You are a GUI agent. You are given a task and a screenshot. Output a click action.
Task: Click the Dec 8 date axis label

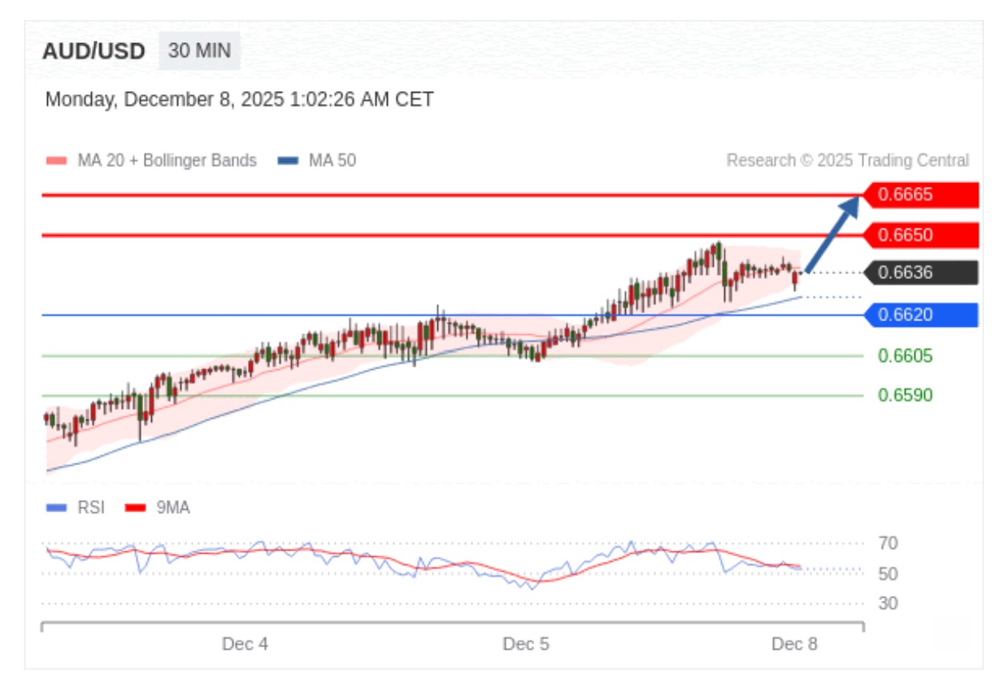[x=795, y=644]
